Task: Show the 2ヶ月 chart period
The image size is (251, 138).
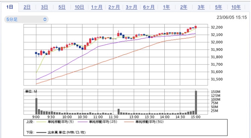Action: pyautogui.click(x=114, y=7)
